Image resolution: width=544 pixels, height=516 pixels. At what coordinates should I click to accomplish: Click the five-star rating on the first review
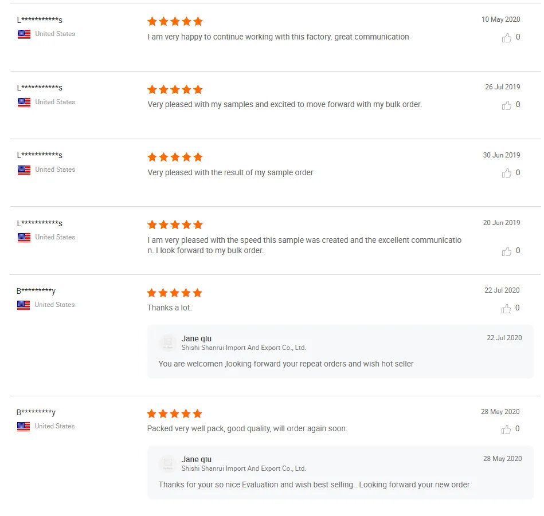pyautogui.click(x=175, y=22)
